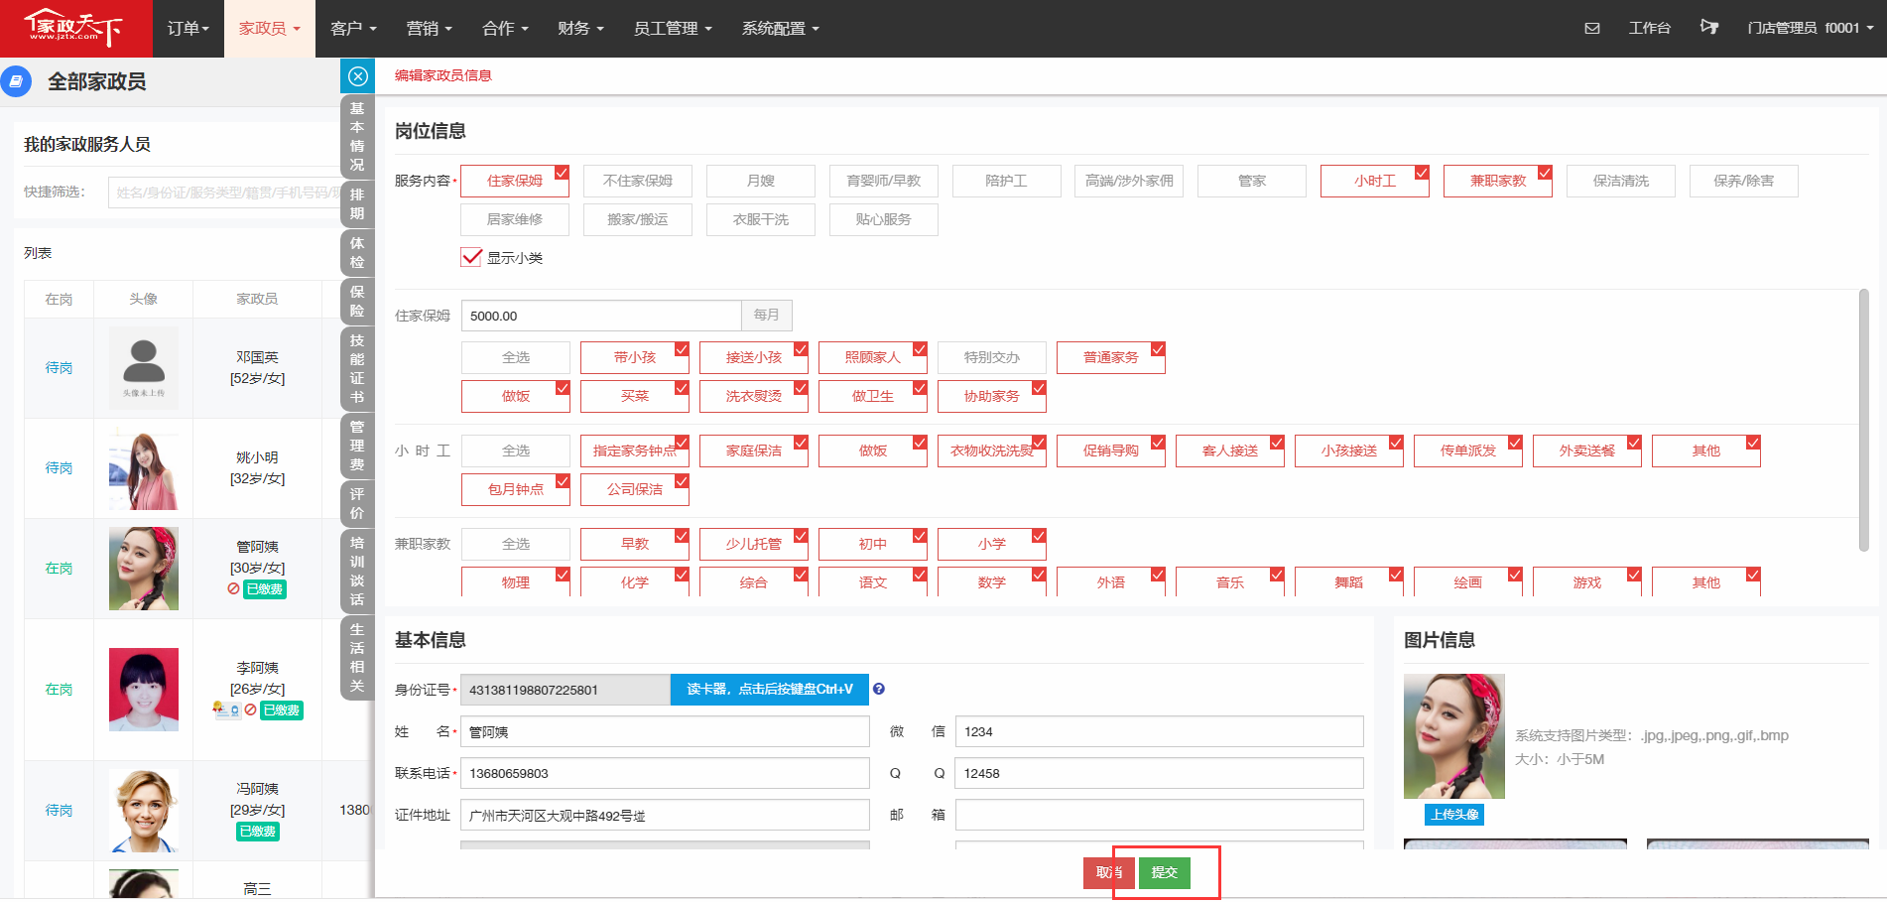Click the 姓名 field containing 管阿姨

[x=665, y=731]
